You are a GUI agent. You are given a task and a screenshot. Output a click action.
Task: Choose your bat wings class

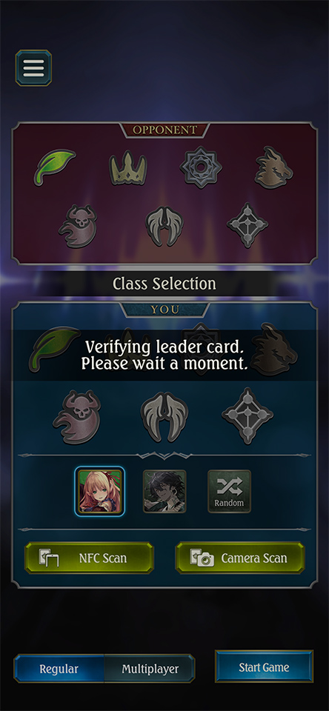164,416
